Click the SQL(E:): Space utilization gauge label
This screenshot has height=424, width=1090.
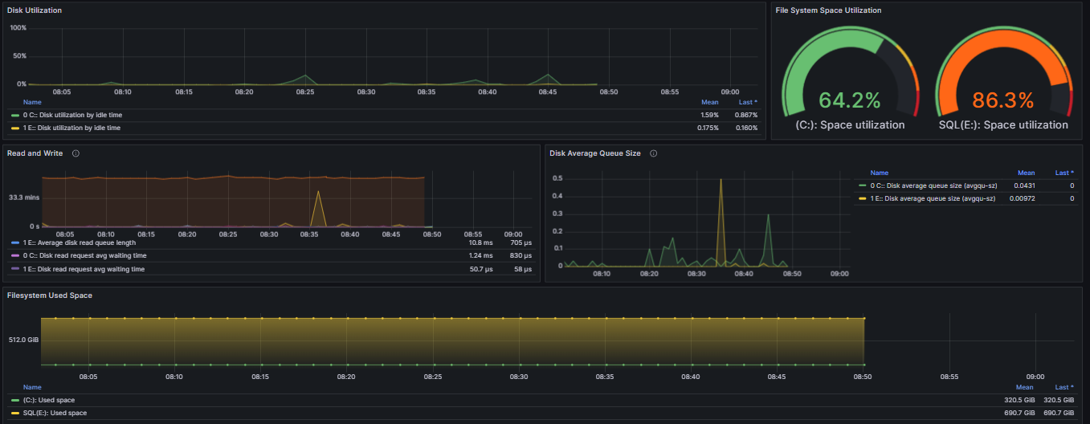tap(1003, 124)
